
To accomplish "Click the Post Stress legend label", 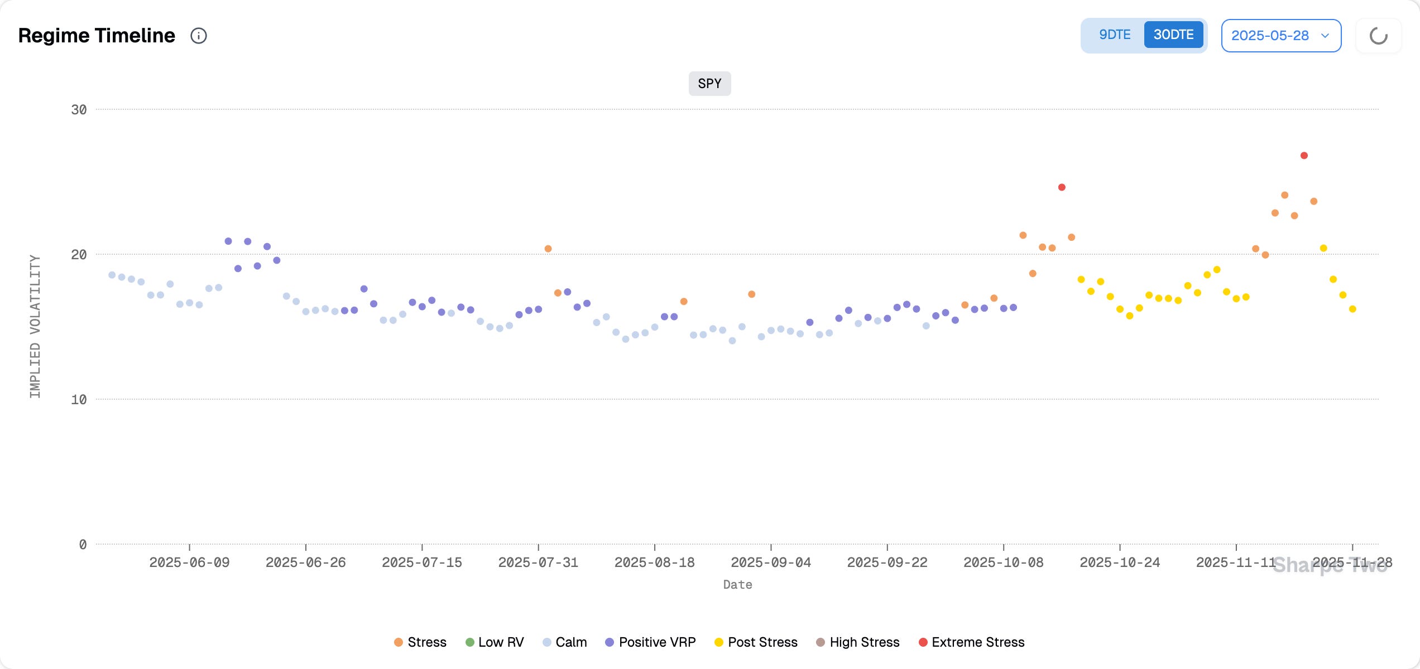I will tap(762, 642).
